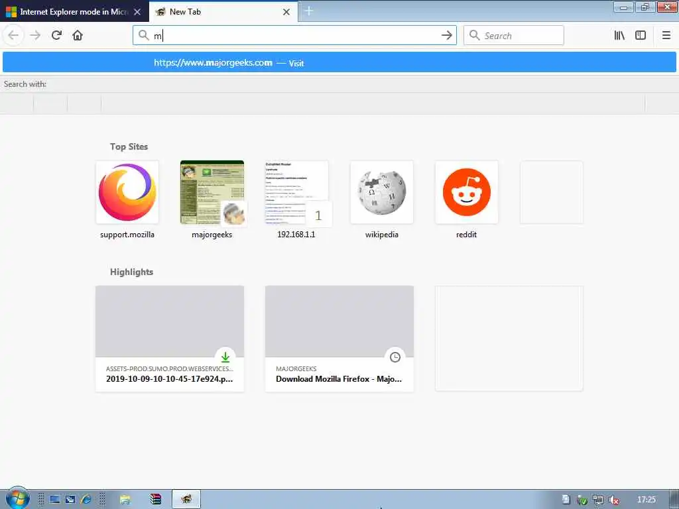
Task: Close the New Tab tab
Action: 286,12
